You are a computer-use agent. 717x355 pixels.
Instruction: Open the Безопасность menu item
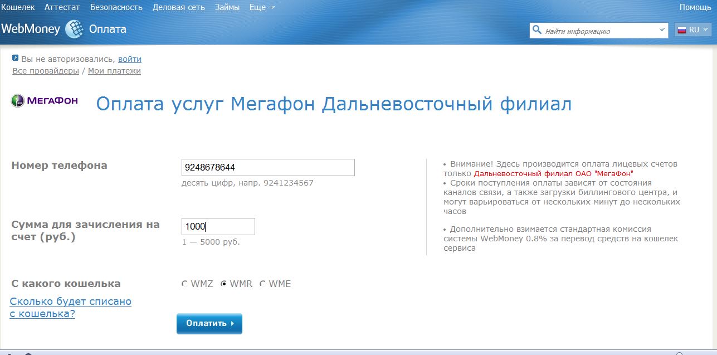click(116, 7)
